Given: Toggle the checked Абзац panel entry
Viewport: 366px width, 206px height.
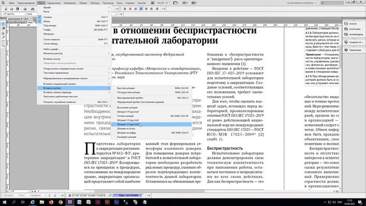Looking at the screenshot, I should (74, 21).
